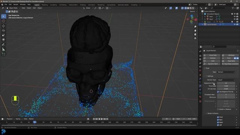Switch to the Modeling workspace tab
This screenshot has width=240, height=135.
tap(45, 5)
